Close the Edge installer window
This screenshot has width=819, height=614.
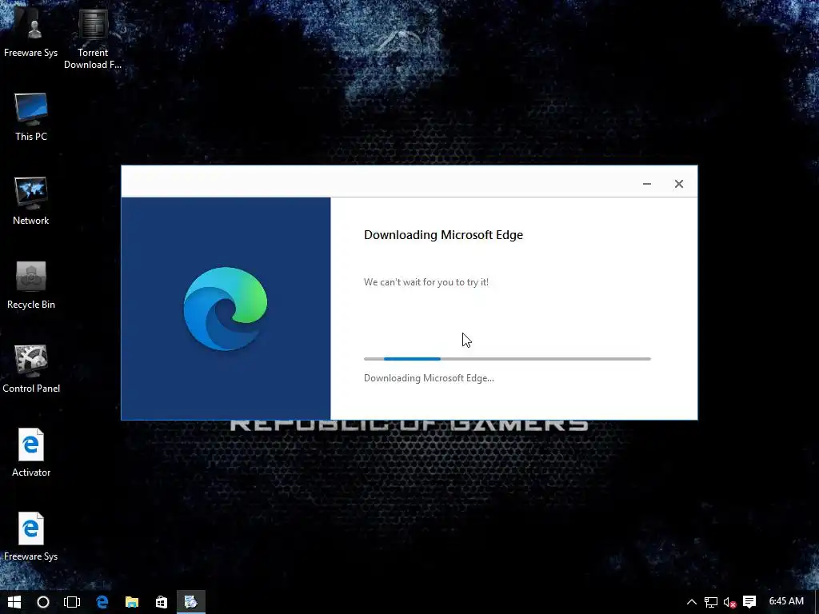point(678,183)
